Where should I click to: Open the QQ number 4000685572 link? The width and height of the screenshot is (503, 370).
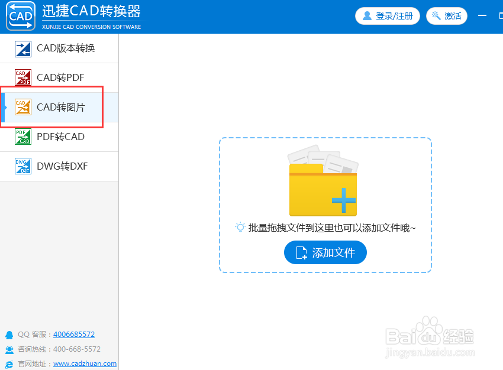click(73, 335)
